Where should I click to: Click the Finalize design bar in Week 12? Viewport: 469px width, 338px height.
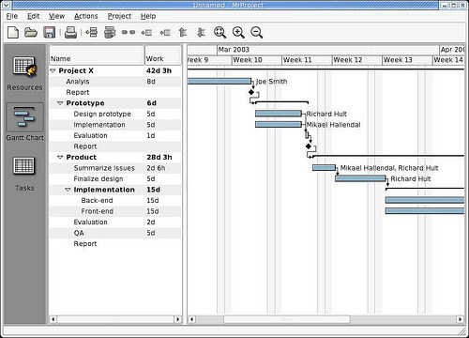[x=360, y=178]
